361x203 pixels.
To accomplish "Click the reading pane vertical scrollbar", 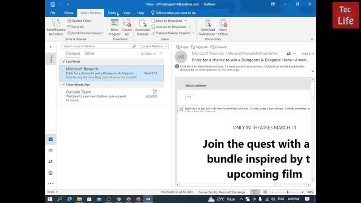I will click(x=312, y=89).
